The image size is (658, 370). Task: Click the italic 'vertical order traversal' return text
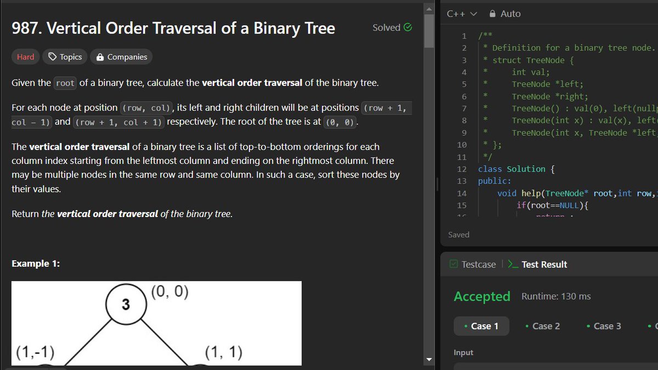(x=107, y=214)
